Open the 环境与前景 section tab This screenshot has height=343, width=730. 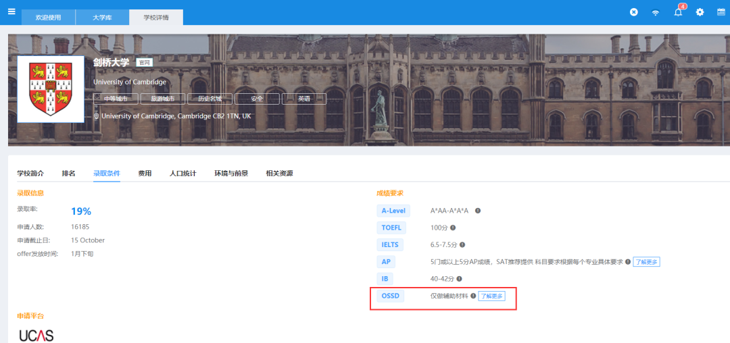pos(231,174)
